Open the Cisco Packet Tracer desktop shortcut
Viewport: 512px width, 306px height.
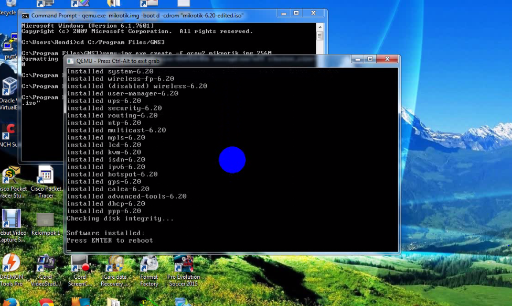46,181
